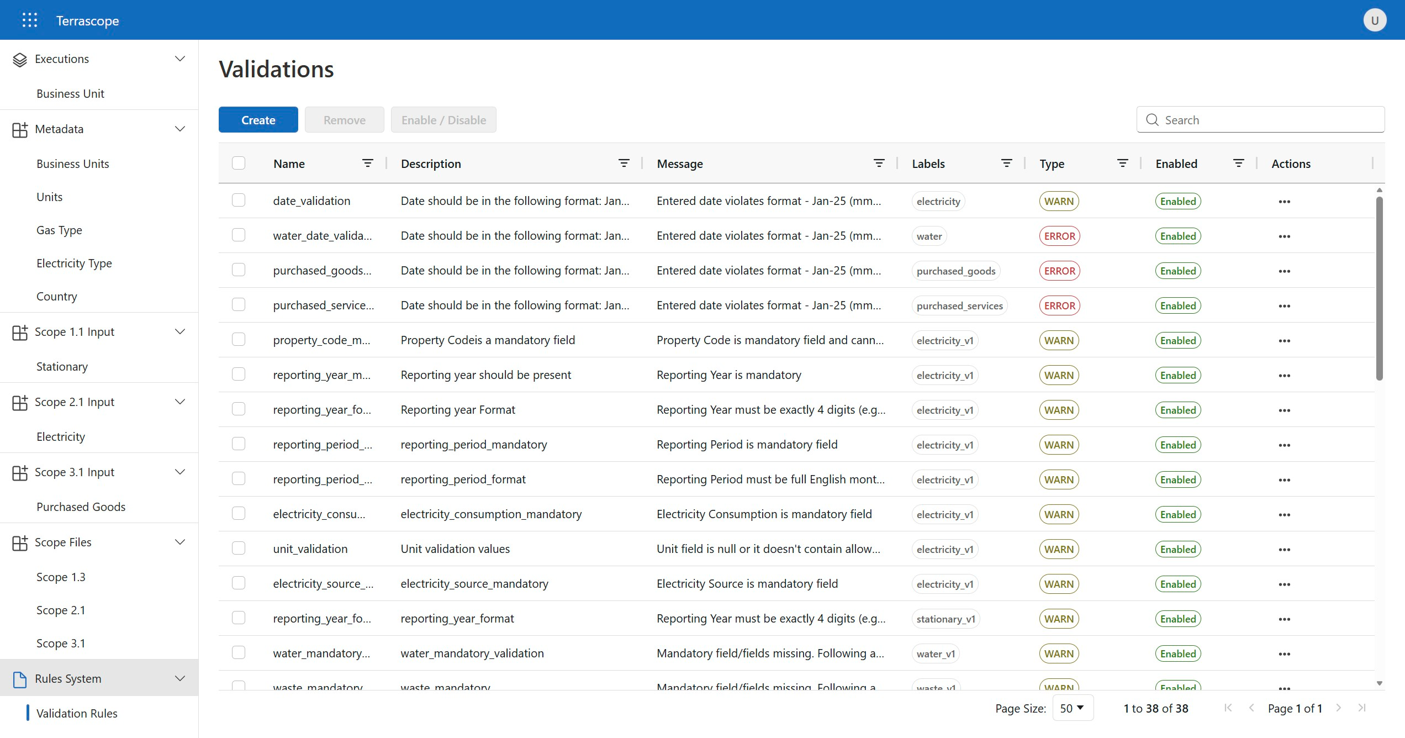Image resolution: width=1405 pixels, height=738 pixels.
Task: Go to Gas Type in sidebar
Action: [59, 230]
